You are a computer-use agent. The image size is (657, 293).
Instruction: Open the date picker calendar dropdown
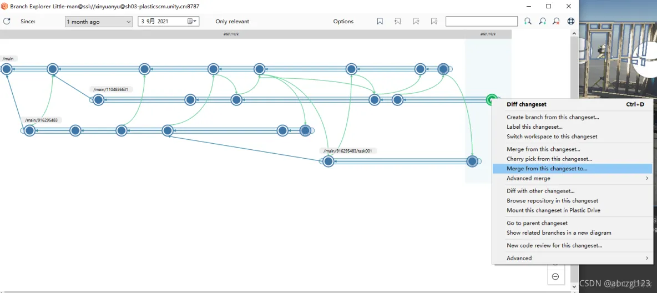coord(193,22)
